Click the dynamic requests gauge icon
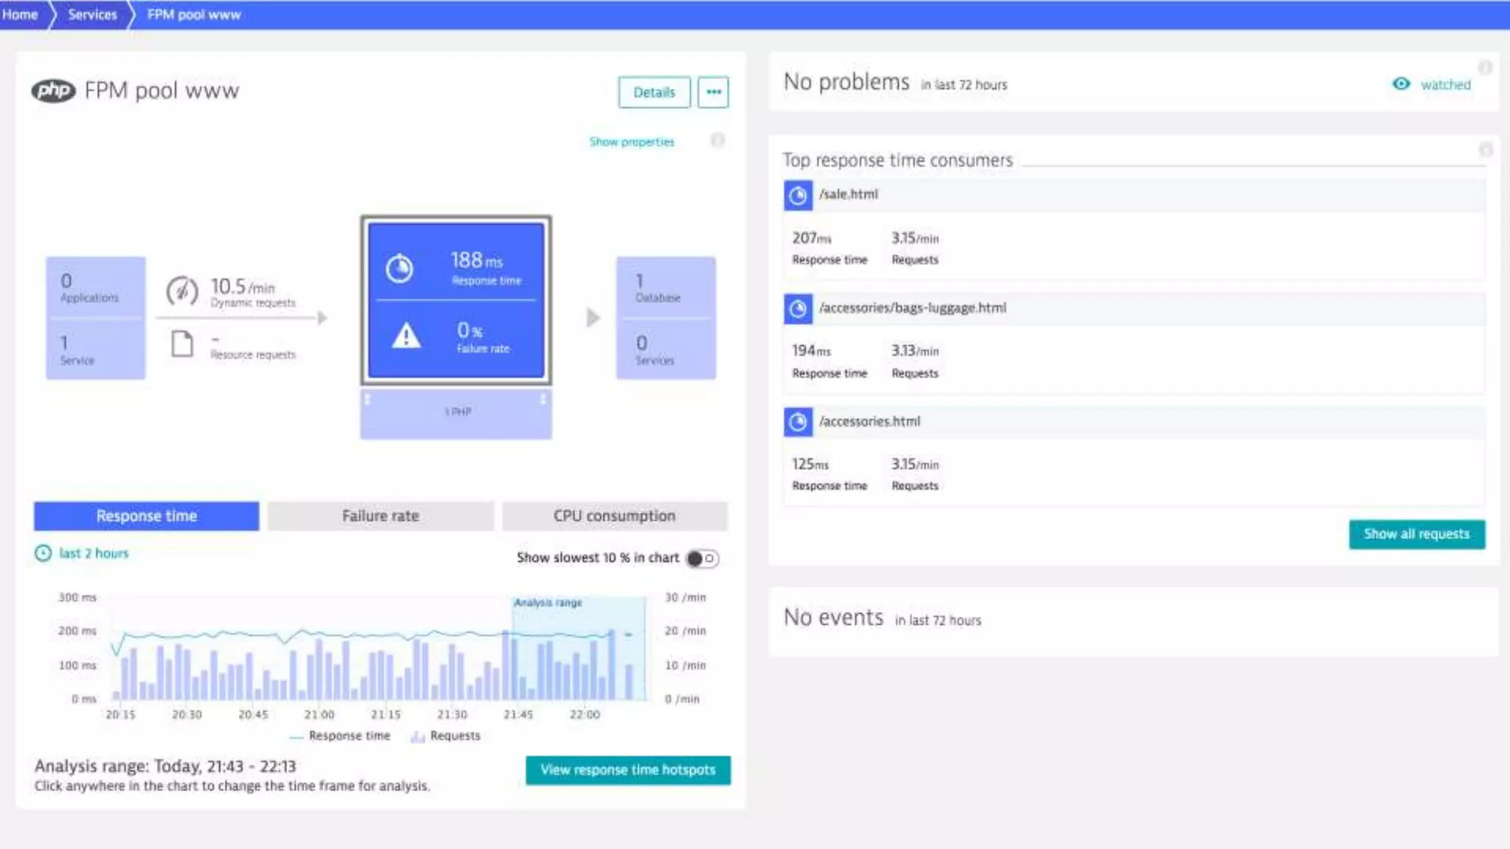 (x=181, y=291)
